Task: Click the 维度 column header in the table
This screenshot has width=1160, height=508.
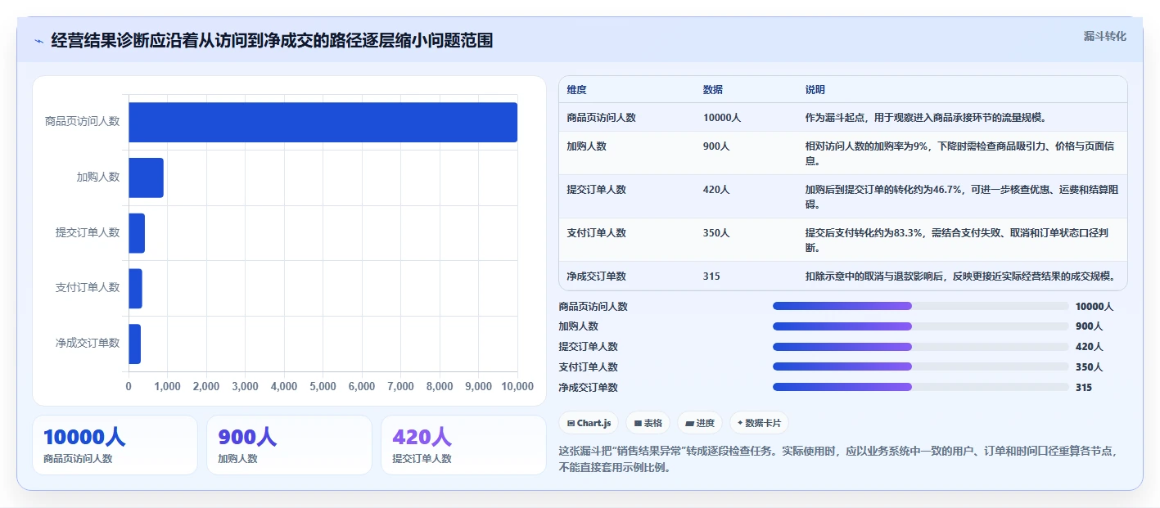Action: 576,90
